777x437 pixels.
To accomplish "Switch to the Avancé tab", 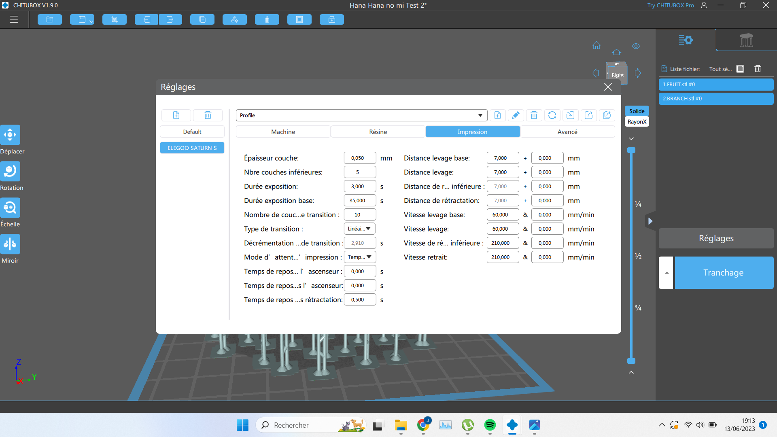I will point(567,132).
